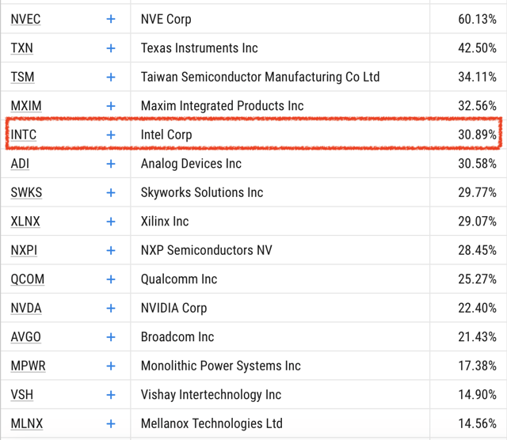Click the plus icon beside INTC
This screenshot has width=507, height=440.
click(x=111, y=135)
